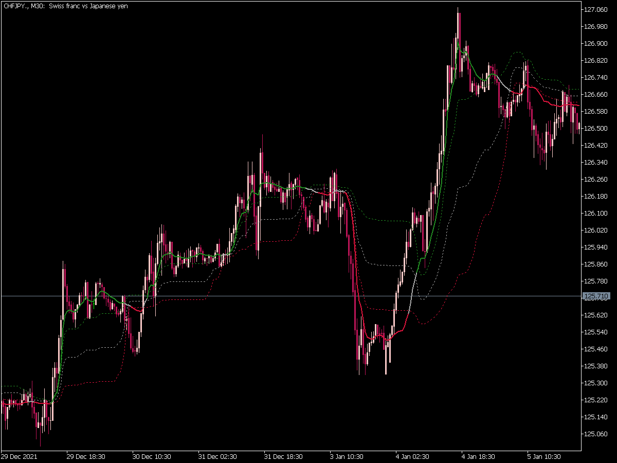Click the 126.660 price axis label
Viewport: 617px width, 463px height.
[595, 95]
